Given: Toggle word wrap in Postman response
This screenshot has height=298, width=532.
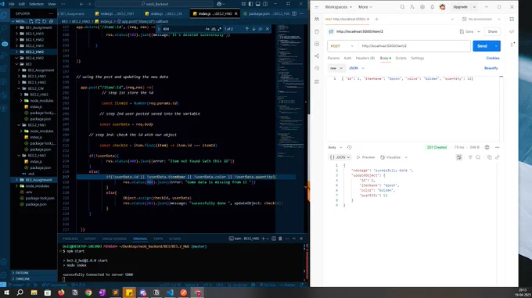Looking at the screenshot, I should tap(459, 157).
